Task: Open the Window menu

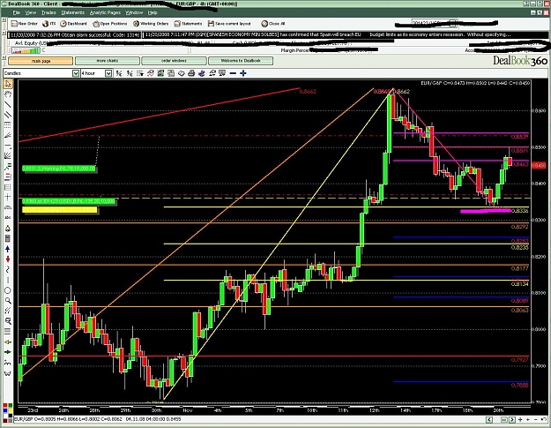Action: [x=134, y=12]
